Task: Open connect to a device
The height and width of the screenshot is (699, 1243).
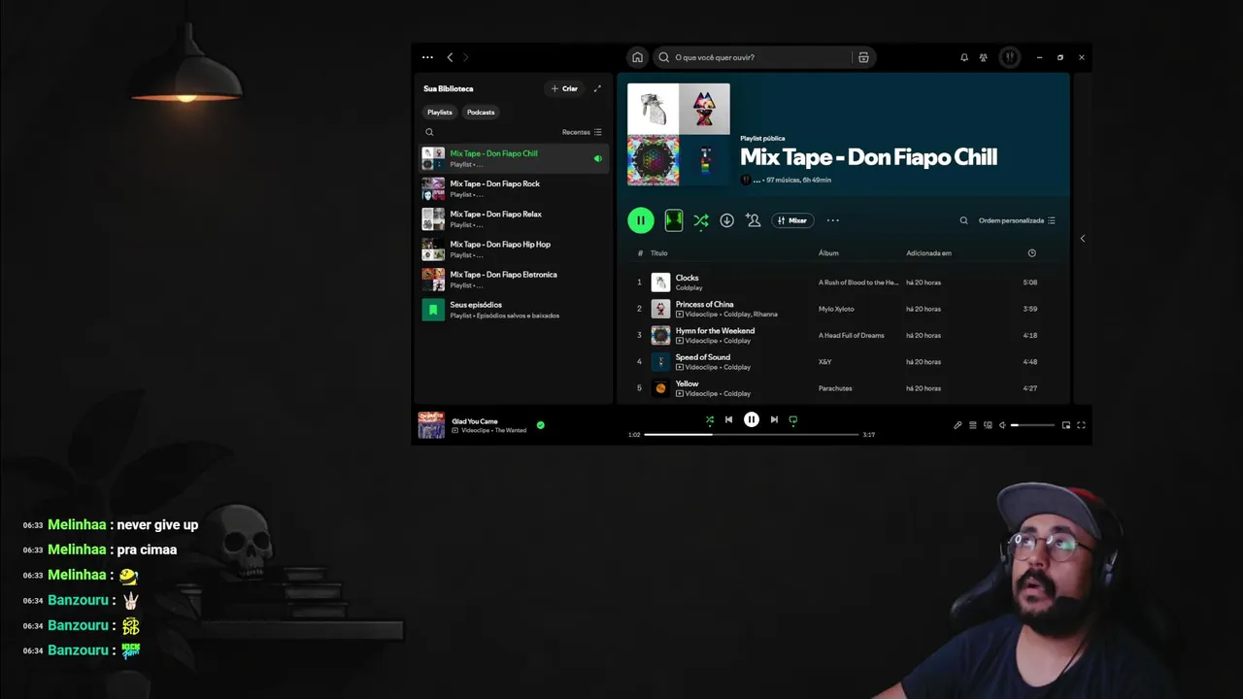Action: 988,425
